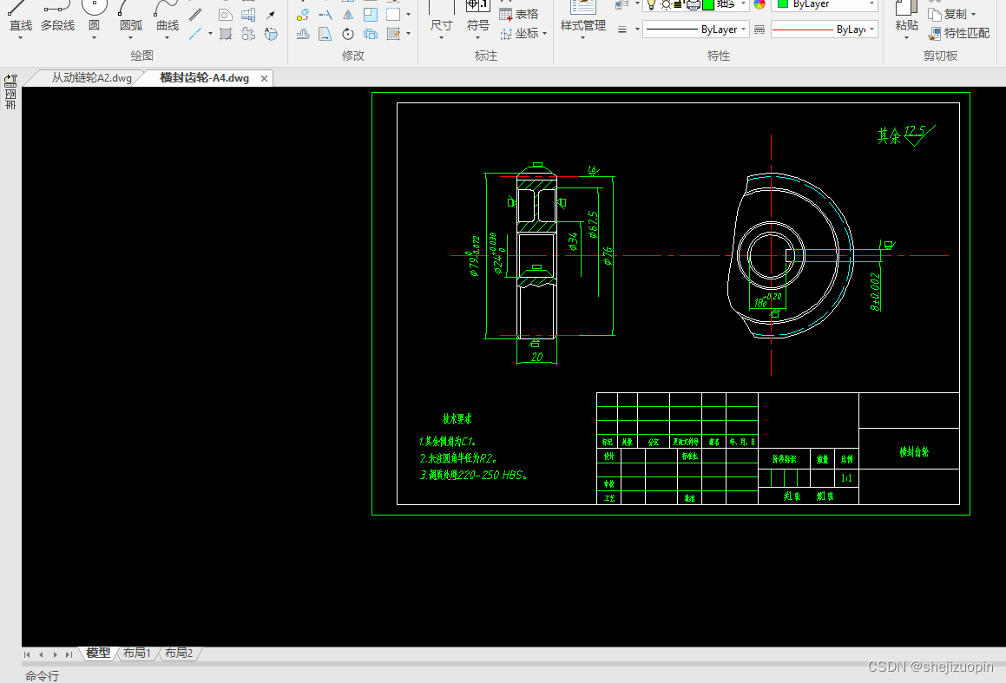The image size is (1006, 683).
Task: Open the layer list dropdown
Action: point(744,4)
